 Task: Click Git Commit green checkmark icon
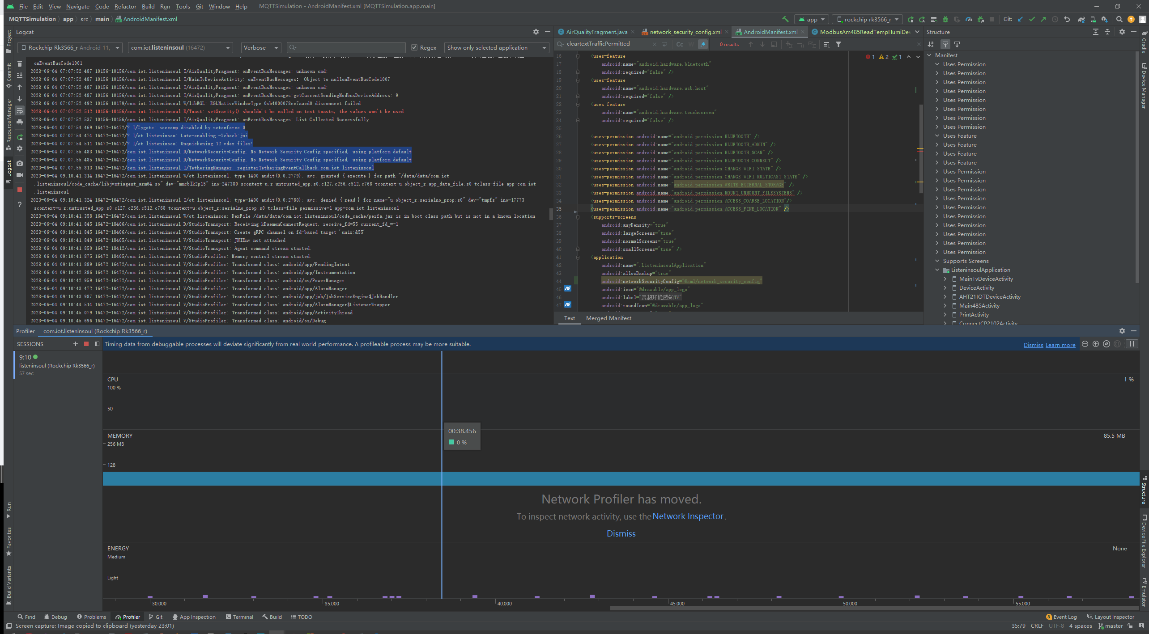coord(1032,19)
